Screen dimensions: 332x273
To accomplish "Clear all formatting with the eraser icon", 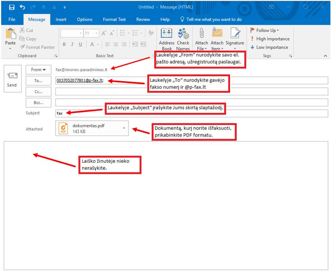I will coord(151,33).
